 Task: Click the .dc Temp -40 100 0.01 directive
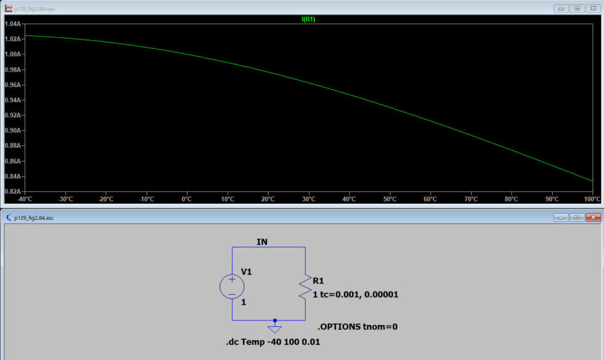pos(273,342)
